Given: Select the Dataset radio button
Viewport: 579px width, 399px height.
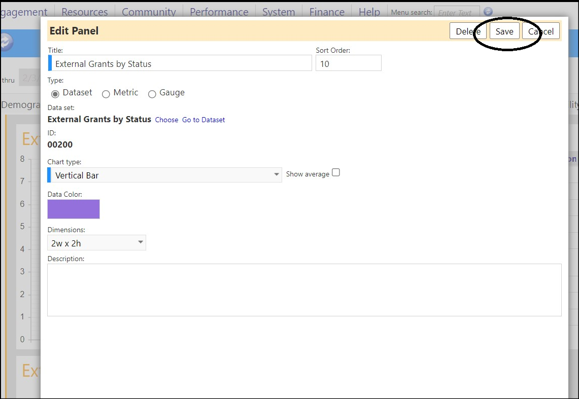Looking at the screenshot, I should click(x=55, y=94).
